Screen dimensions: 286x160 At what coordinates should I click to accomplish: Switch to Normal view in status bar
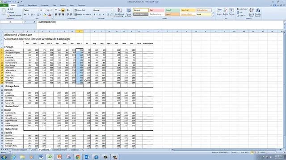click(x=252, y=152)
